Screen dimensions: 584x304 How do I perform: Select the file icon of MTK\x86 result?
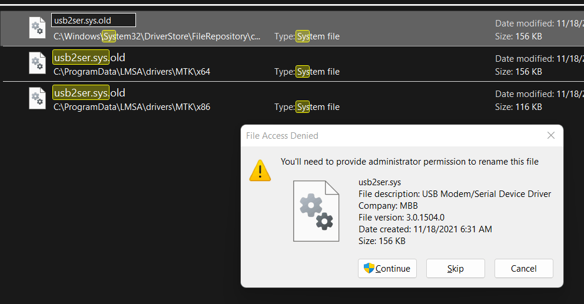point(38,99)
